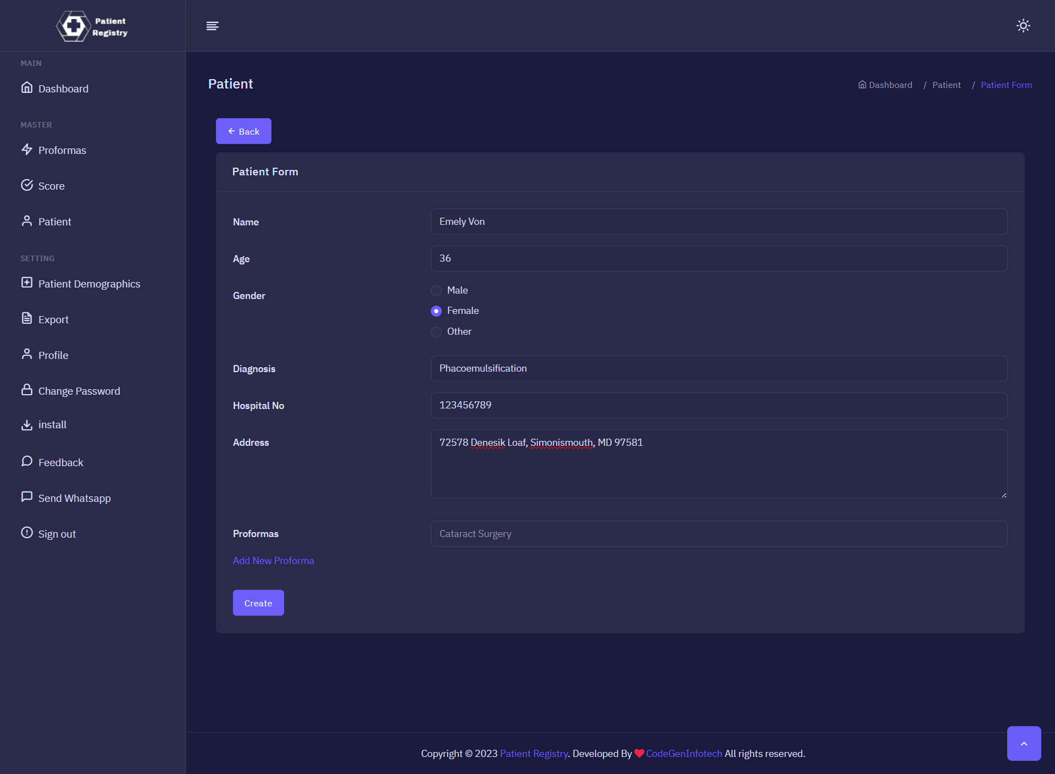Click the Add New Proforma link
This screenshot has height=774, width=1055.
tap(273, 561)
